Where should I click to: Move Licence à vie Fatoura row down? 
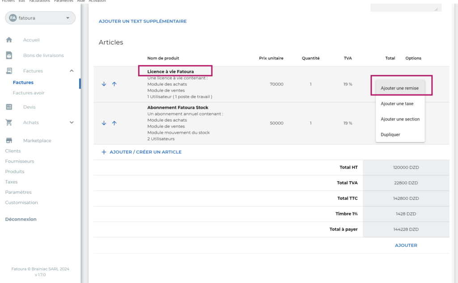[x=104, y=84]
